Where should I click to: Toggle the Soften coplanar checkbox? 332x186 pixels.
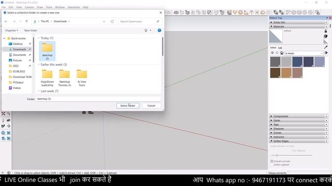point(272,165)
